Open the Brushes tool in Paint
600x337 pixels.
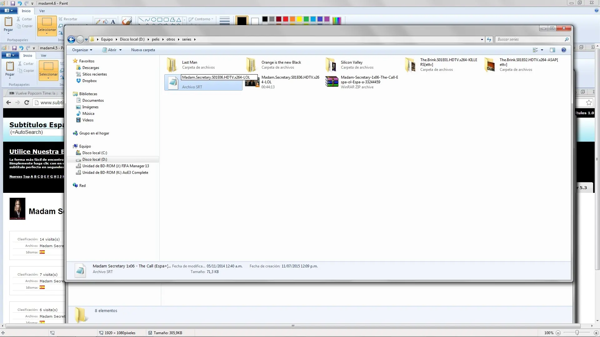(127, 21)
